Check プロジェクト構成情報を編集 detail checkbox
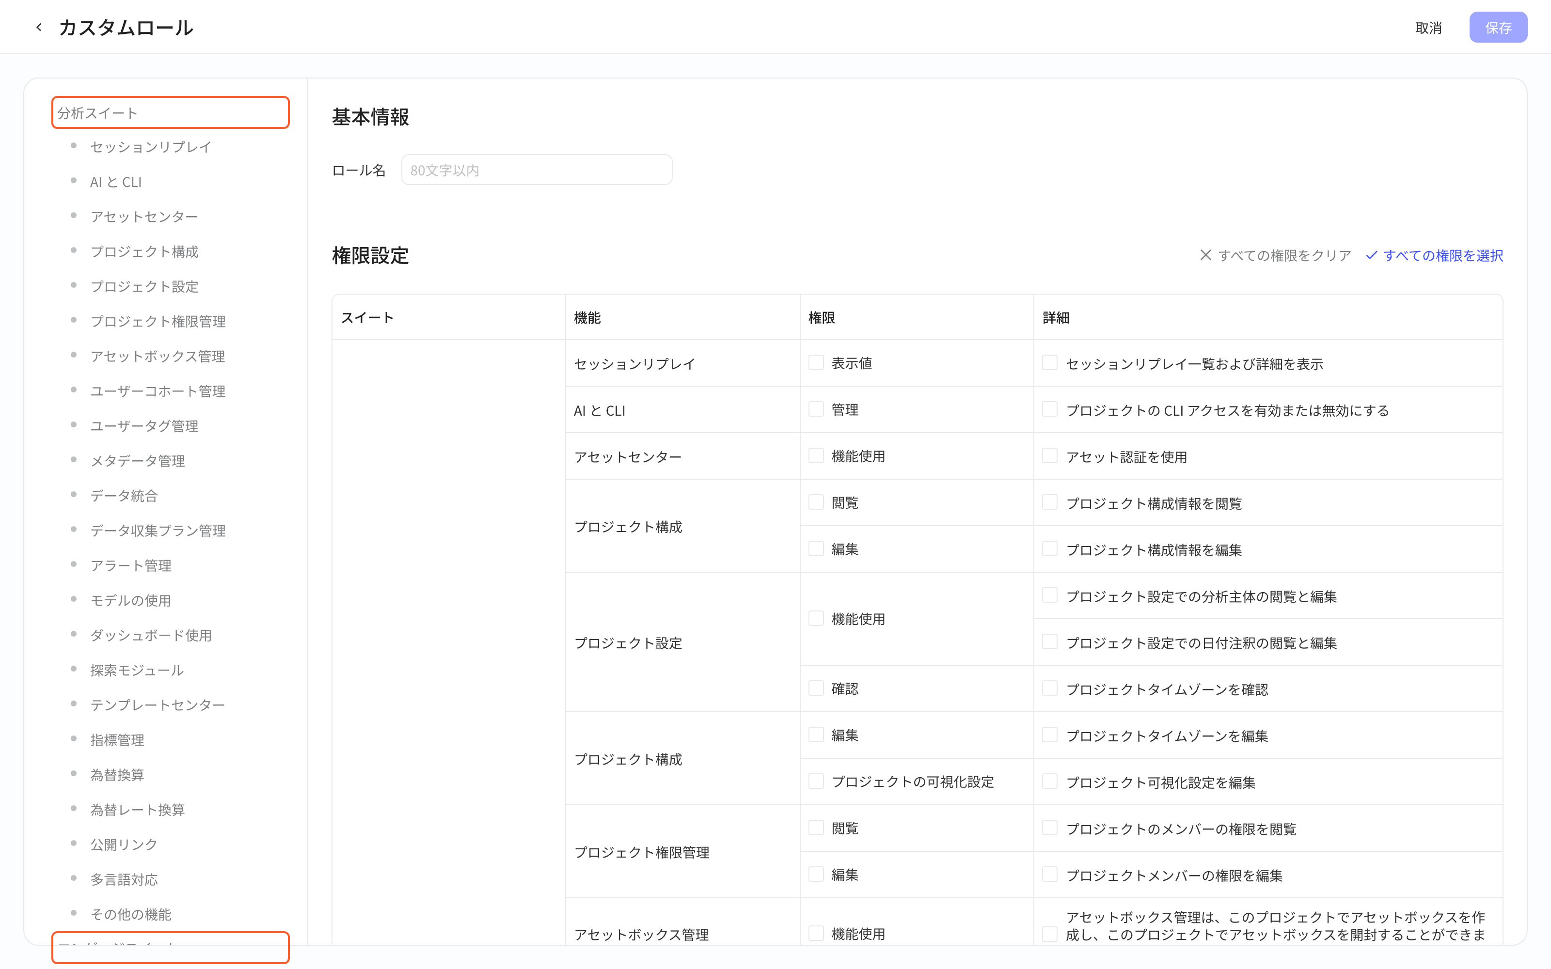 (1050, 548)
